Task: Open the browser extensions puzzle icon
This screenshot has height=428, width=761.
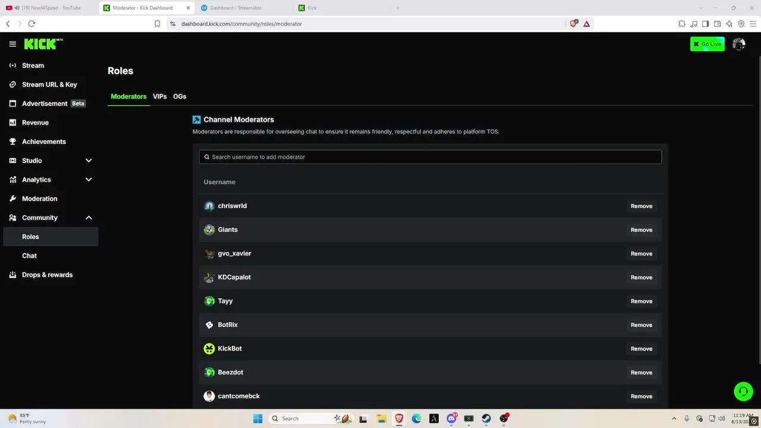Action: (x=682, y=24)
